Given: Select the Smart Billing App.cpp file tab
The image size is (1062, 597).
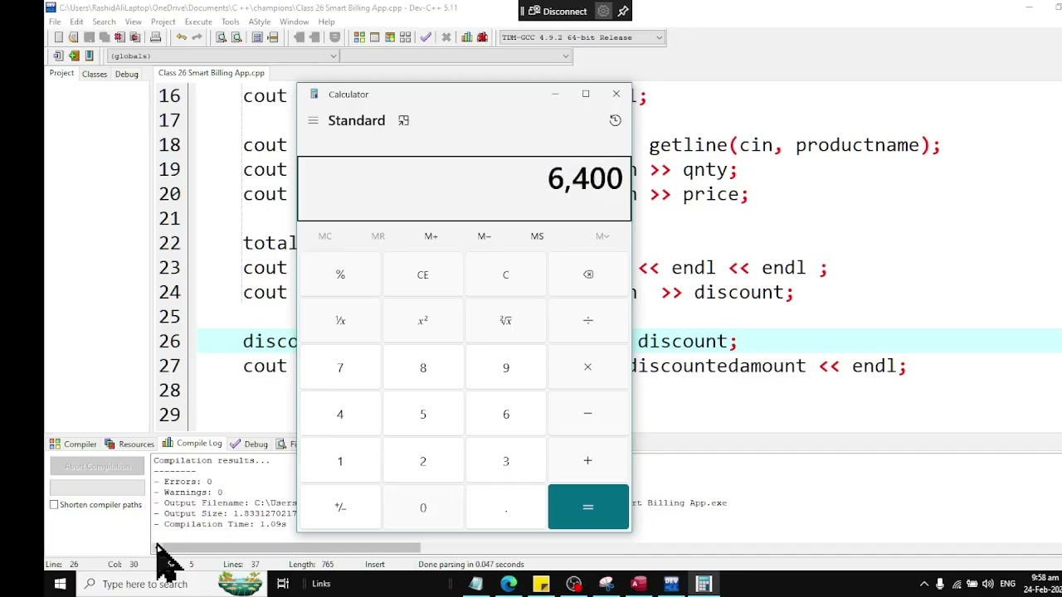Looking at the screenshot, I should point(211,73).
